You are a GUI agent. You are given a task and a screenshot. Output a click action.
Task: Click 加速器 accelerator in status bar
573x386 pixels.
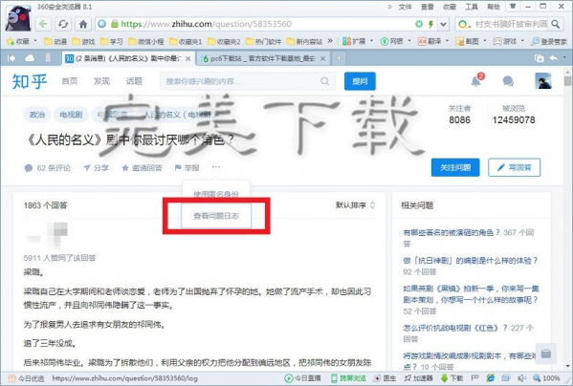click(x=419, y=378)
